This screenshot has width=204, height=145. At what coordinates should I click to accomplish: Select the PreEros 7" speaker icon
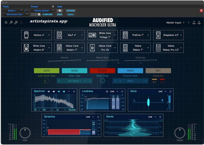tap(125, 35)
